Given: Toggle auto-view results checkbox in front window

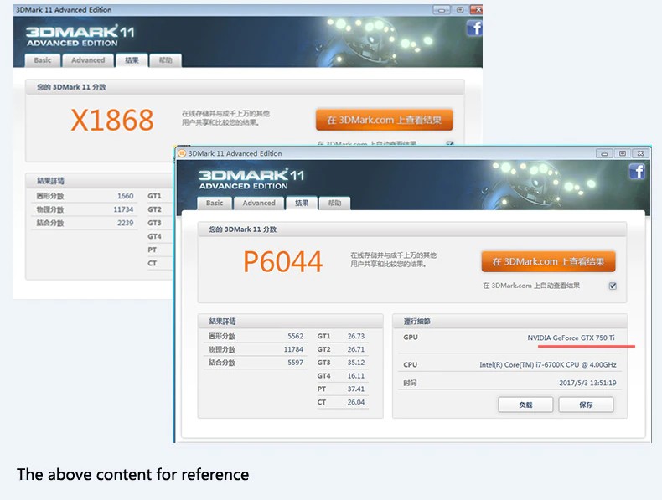Looking at the screenshot, I should click(613, 286).
